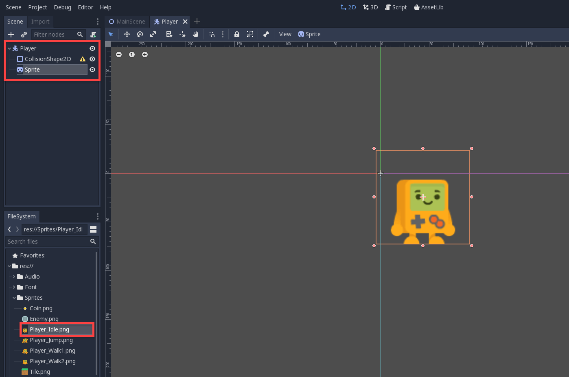
Task: Lock the selected object
Action: pos(237,34)
